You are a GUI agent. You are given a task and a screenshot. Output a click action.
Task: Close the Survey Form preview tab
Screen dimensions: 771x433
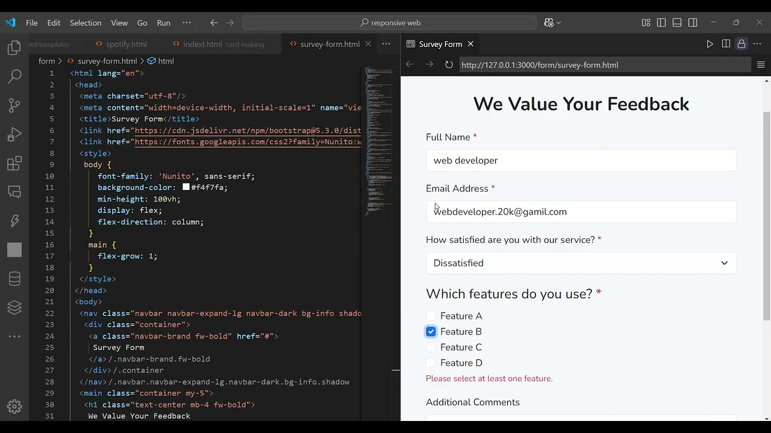tap(470, 44)
